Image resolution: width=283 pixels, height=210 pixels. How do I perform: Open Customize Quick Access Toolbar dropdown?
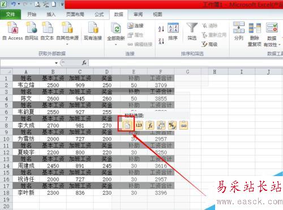62,4
